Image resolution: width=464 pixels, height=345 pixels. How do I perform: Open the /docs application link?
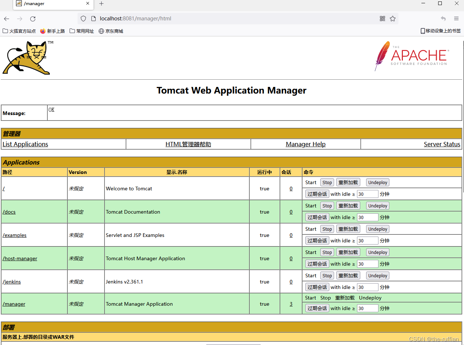[9, 212]
